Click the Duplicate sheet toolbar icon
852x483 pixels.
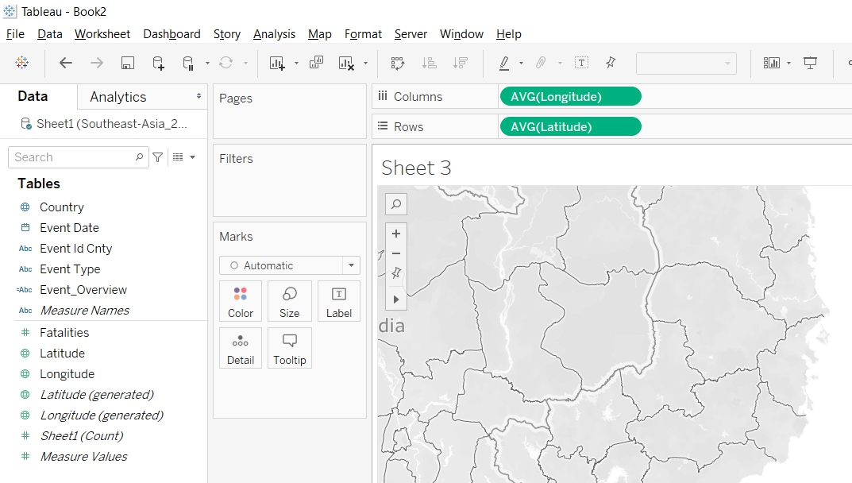[316, 64]
